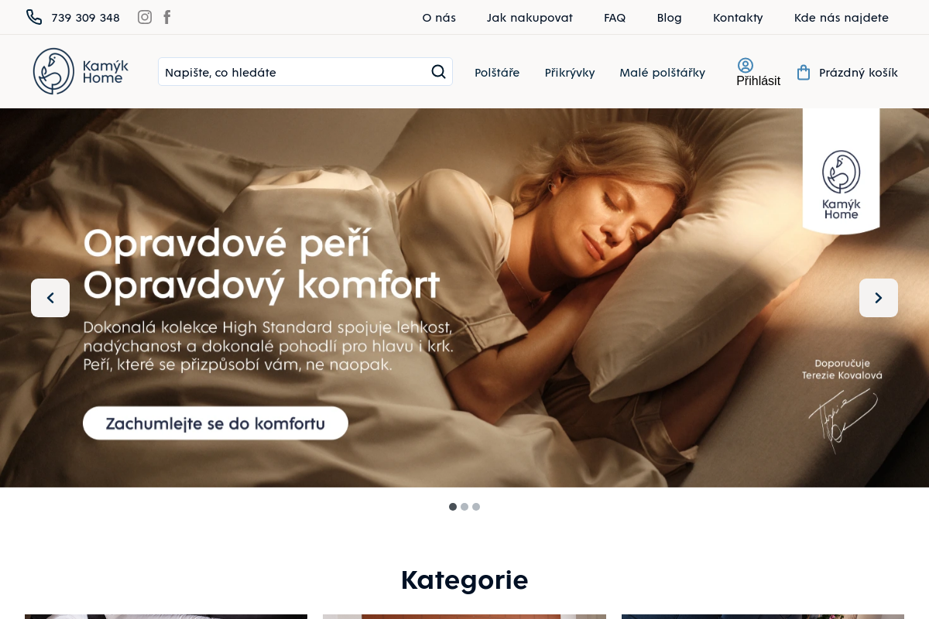Click the user account Přihlásit icon

coord(746,66)
